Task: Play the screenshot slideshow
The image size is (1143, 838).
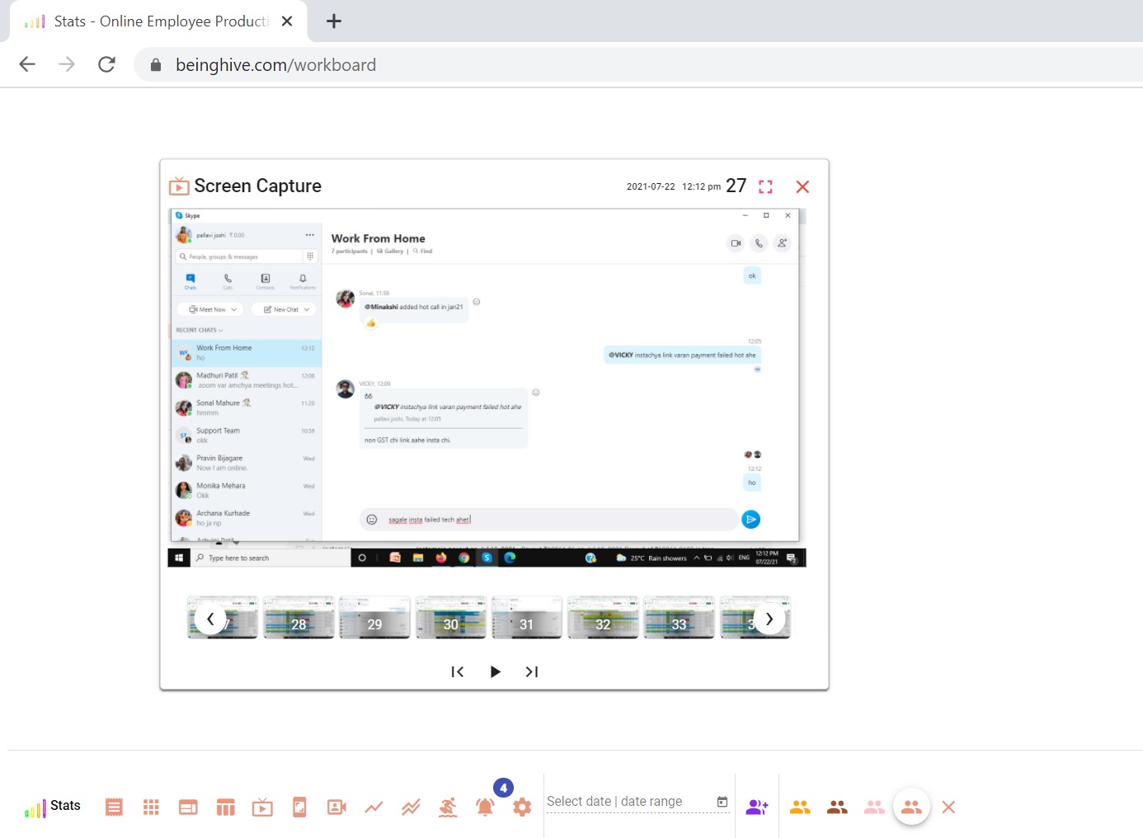Action: point(495,671)
